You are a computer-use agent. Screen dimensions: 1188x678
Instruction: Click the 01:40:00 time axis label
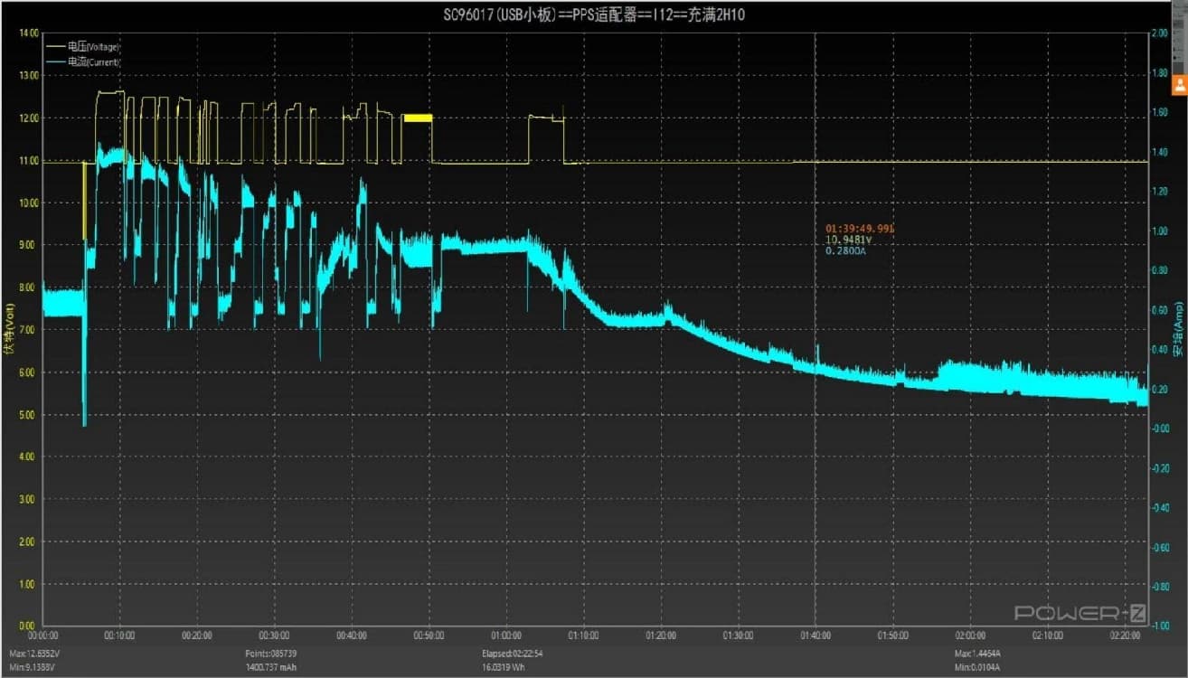(x=816, y=636)
